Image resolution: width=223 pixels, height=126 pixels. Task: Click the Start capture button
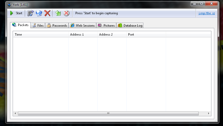[x=16, y=13]
